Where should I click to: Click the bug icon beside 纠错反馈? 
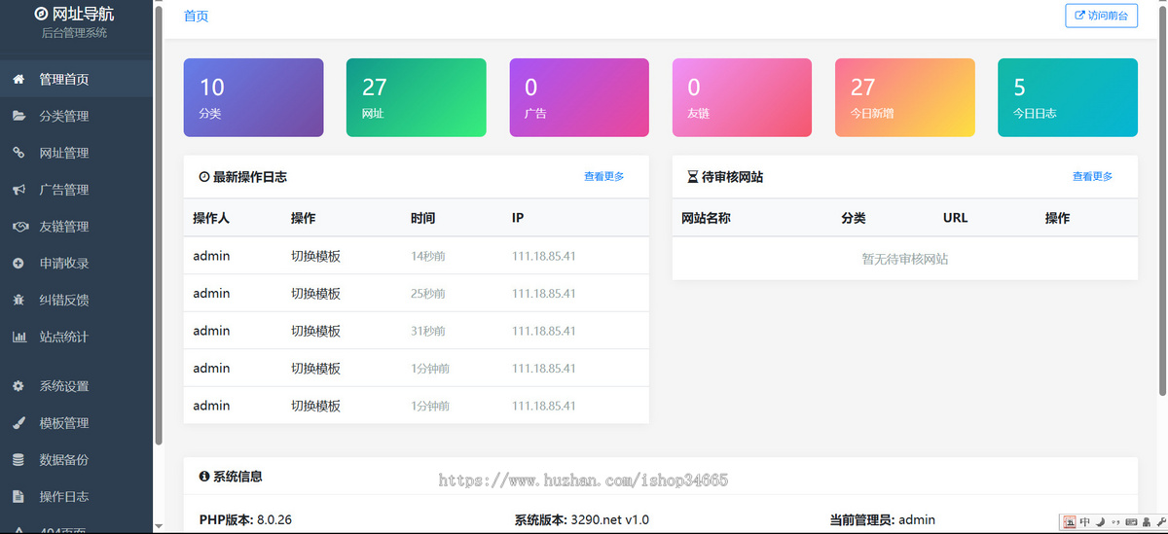18,301
